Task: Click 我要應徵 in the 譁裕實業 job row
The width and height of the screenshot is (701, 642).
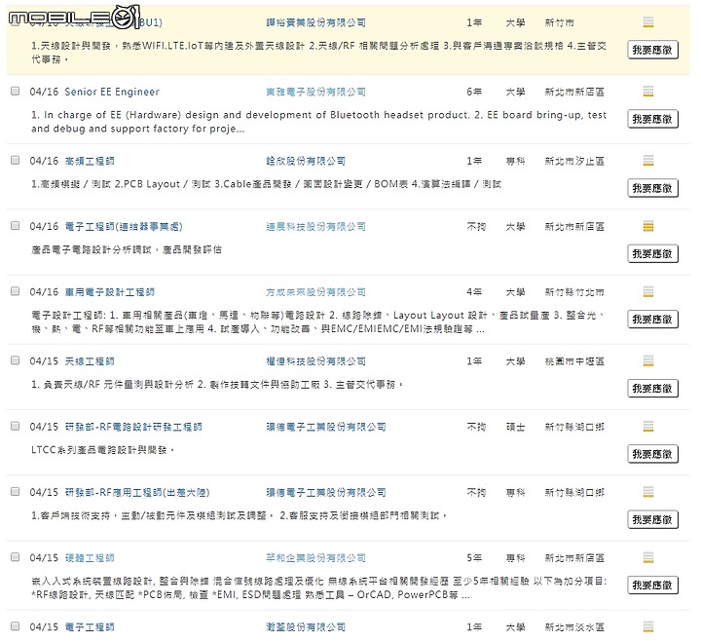Action: [x=652, y=50]
